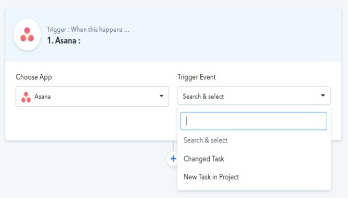The image size is (348, 198).
Task: Click the small Asana icon in the Choose App field
Action: click(x=26, y=97)
